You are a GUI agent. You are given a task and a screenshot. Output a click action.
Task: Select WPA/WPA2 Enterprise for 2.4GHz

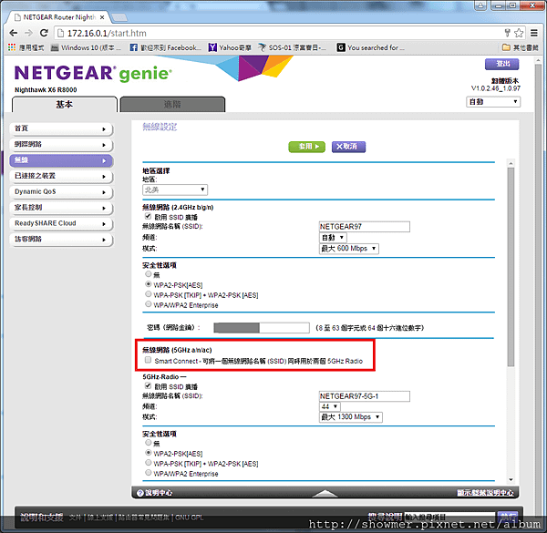[149, 304]
